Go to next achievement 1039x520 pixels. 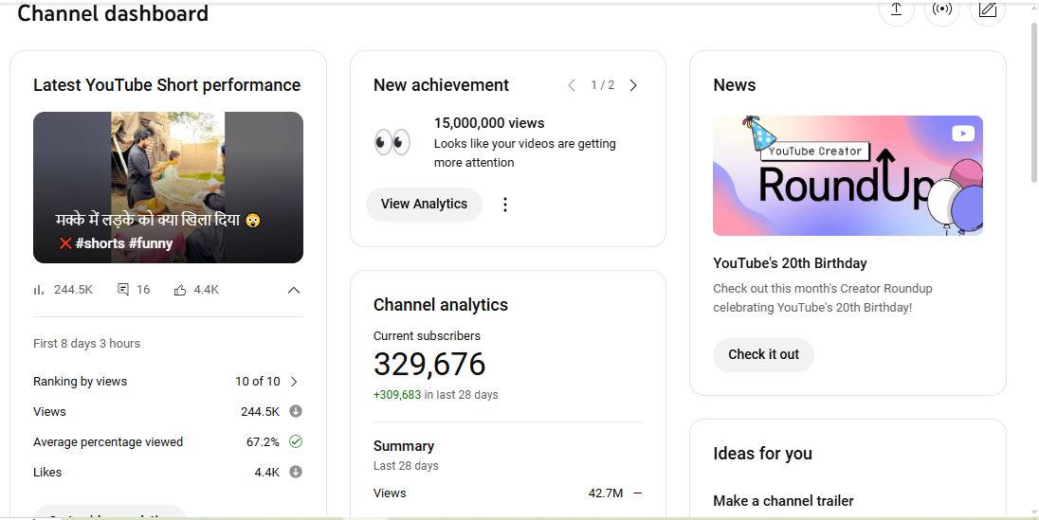pos(633,85)
